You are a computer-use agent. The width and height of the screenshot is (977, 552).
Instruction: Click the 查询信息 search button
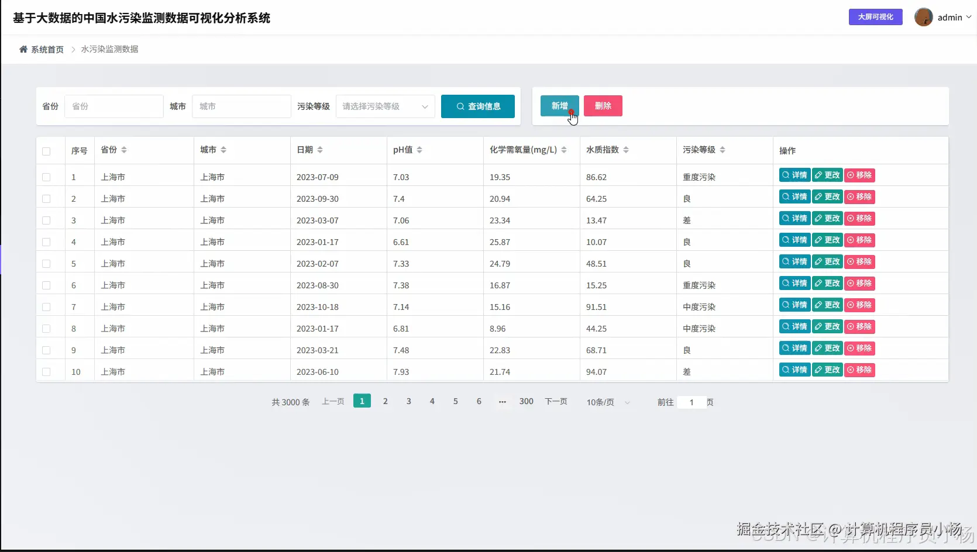pos(478,106)
